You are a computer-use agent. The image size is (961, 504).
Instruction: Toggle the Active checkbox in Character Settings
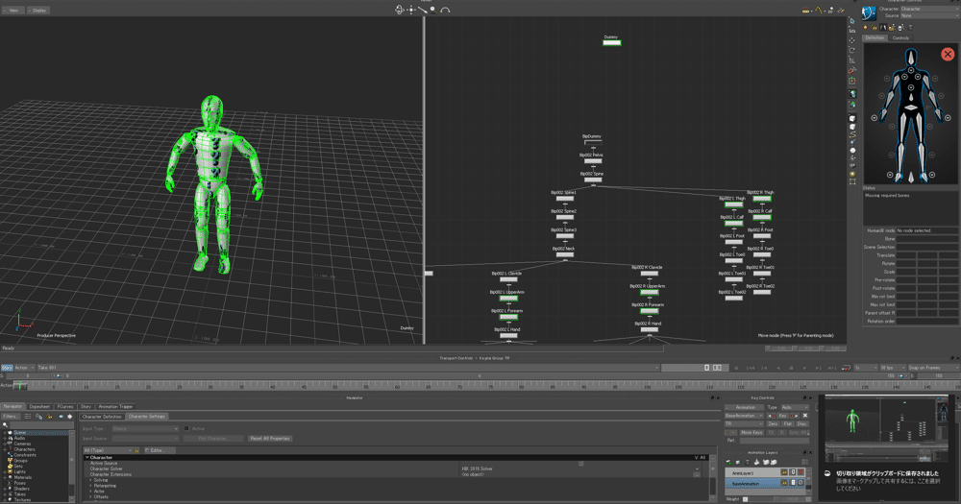coord(186,429)
